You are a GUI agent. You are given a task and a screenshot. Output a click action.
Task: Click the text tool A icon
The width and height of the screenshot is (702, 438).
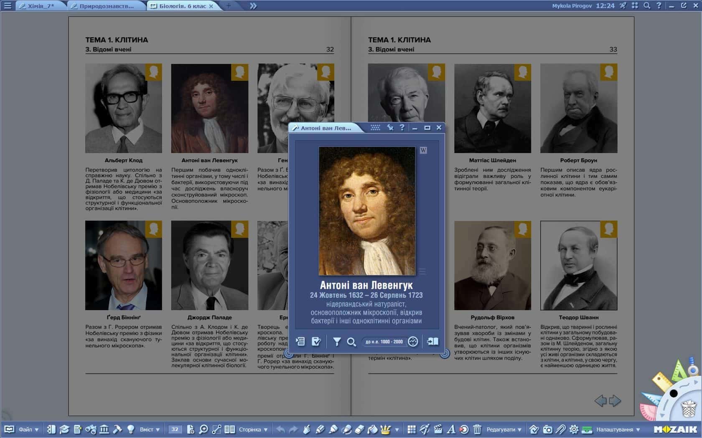[x=451, y=429]
